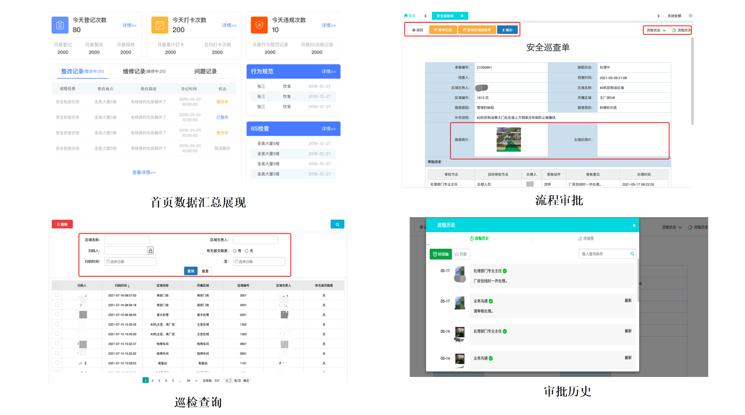745x415 pixels.
Task: 点击扫码人输入框旁的人员选择图标
Action: [150, 251]
